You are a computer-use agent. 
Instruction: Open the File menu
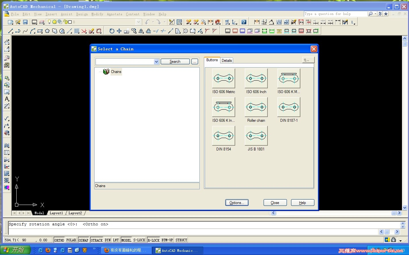tap(15, 14)
